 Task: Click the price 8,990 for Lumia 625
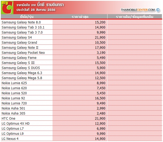101,83
